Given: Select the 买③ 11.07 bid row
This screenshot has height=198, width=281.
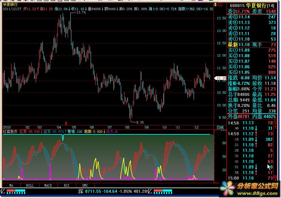Looking at the screenshot, I should (x=252, y=61).
